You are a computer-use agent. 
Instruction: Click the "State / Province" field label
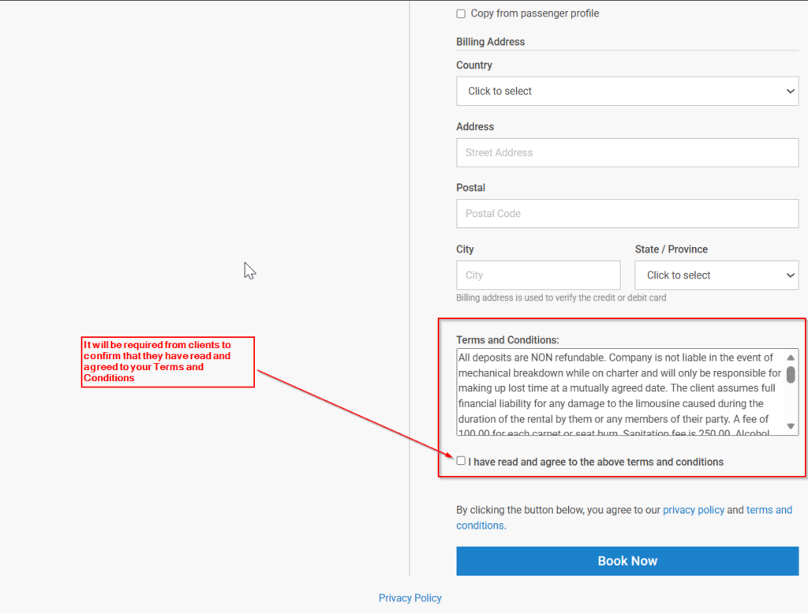click(671, 249)
